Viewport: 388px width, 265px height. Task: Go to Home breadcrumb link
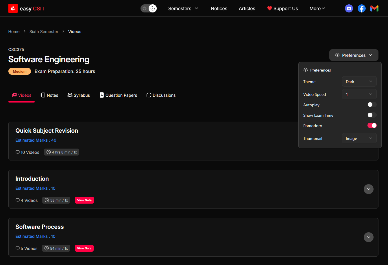(14, 32)
